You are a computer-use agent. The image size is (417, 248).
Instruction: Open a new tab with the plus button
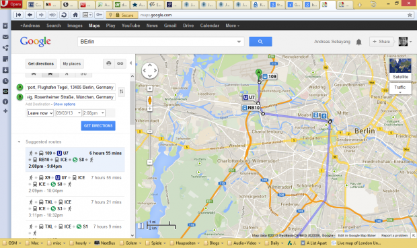[x=360, y=5]
